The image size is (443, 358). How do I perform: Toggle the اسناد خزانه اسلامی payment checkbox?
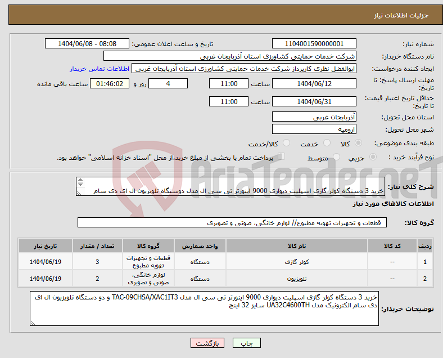(x=282, y=156)
